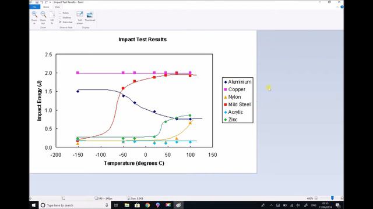This screenshot has width=373, height=209.
Task: Click the Zoom in magnifier icon
Action: (34, 15)
